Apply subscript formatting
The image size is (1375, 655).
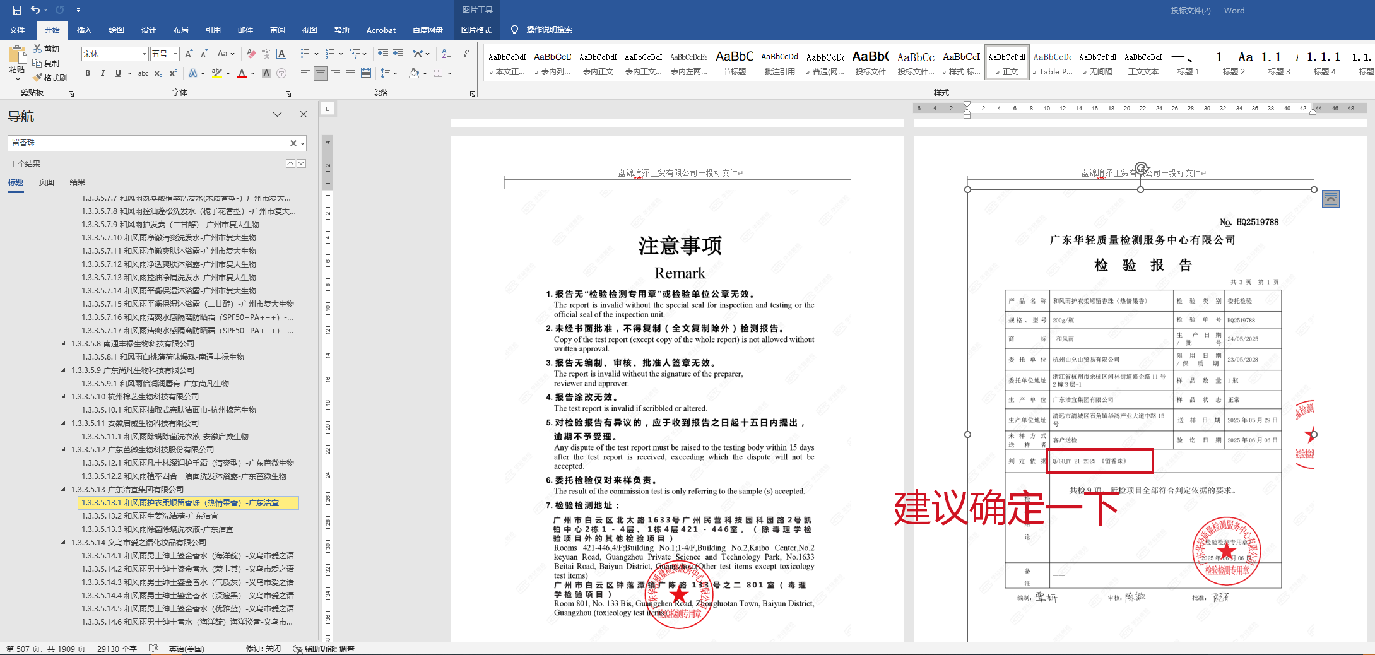pyautogui.click(x=158, y=73)
